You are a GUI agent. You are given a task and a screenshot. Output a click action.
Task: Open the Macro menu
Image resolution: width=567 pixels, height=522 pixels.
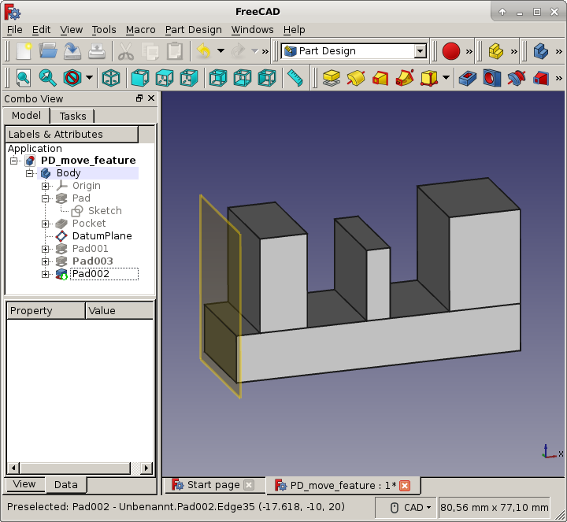[x=141, y=30]
